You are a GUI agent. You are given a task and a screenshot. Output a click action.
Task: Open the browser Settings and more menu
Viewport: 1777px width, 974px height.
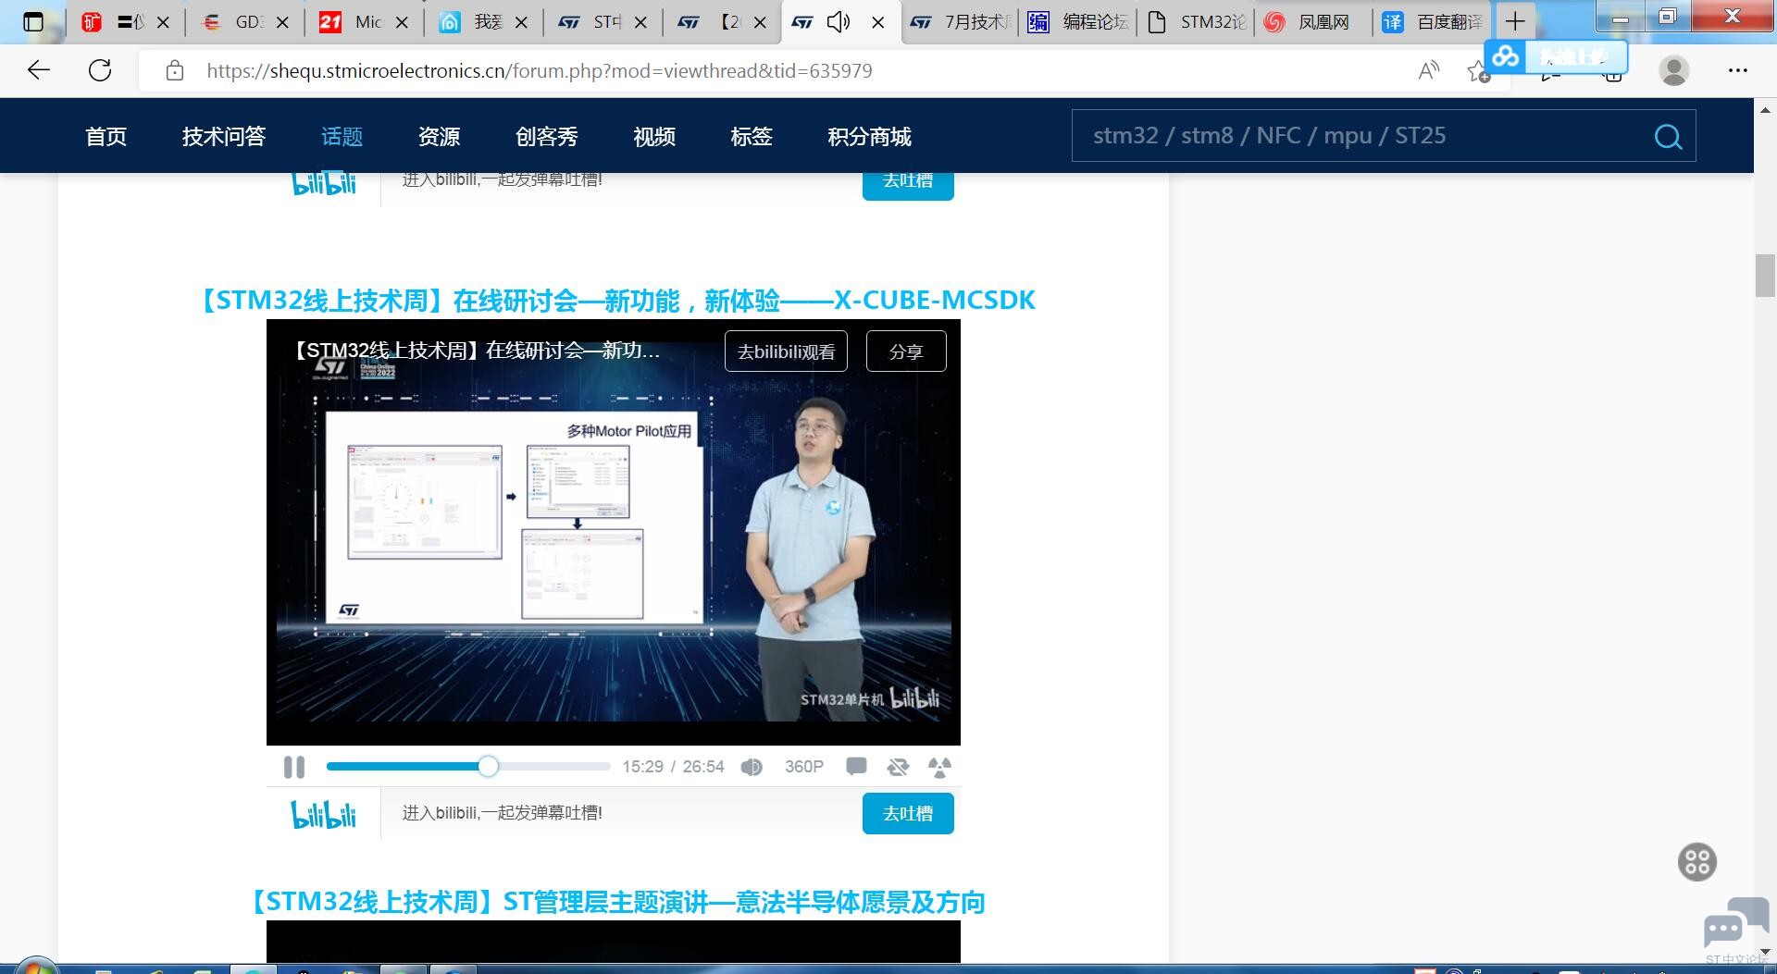tap(1738, 70)
